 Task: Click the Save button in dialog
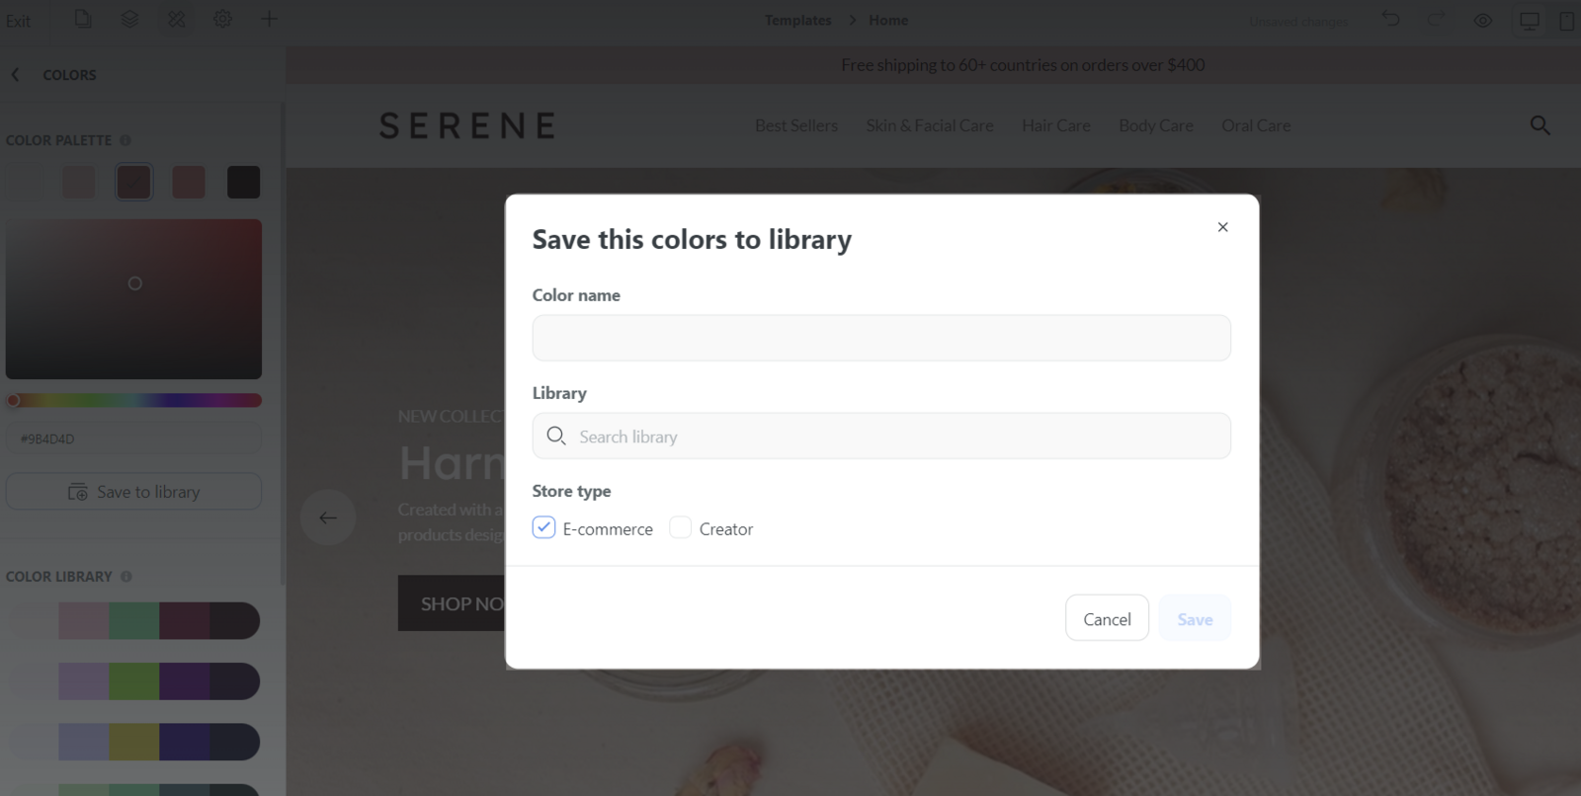[x=1195, y=618]
